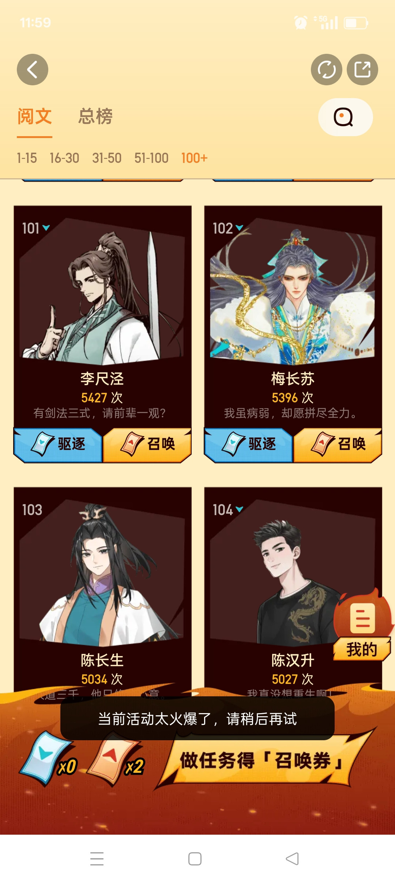Tap Android home square icon
This screenshot has width=395, height=883.
195,859
